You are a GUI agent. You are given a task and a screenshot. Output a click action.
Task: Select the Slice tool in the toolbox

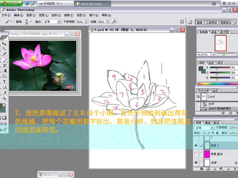pos(4,54)
